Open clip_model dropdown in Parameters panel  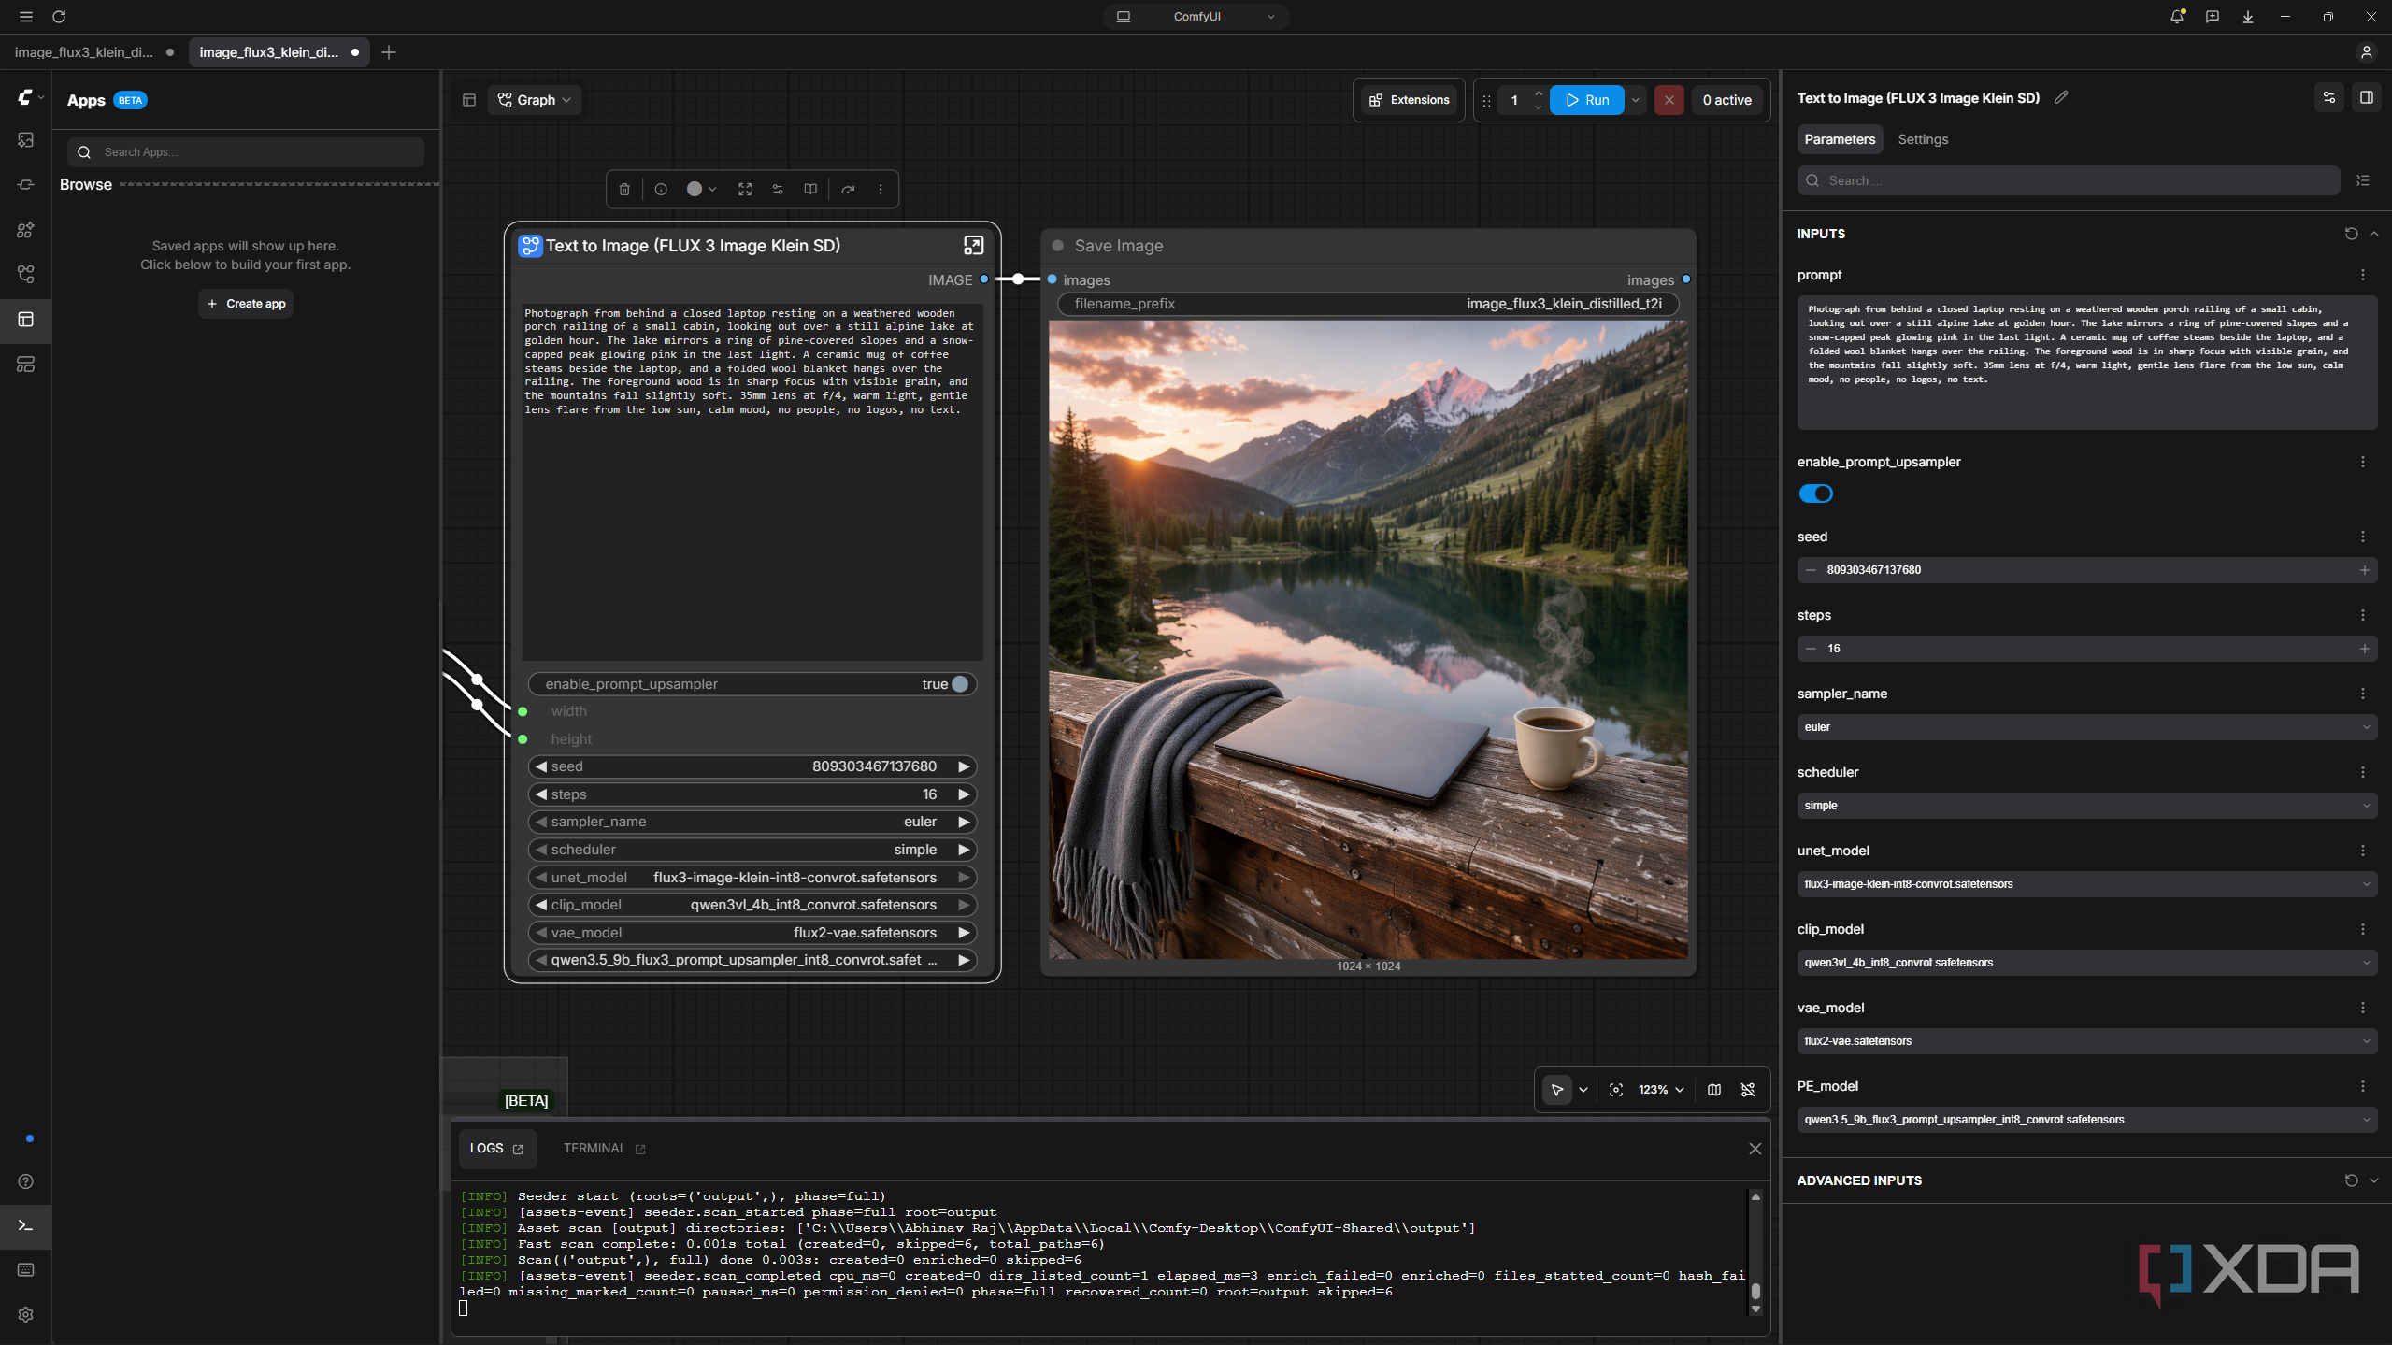[2086, 963]
